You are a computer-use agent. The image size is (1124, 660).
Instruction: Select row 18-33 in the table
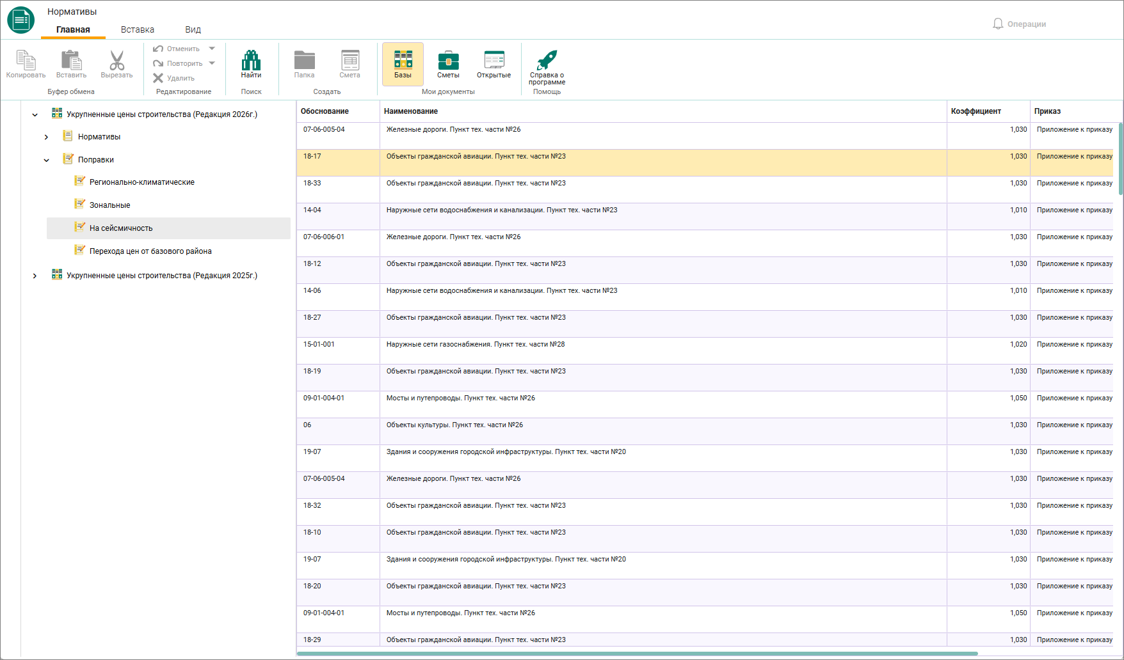705,189
